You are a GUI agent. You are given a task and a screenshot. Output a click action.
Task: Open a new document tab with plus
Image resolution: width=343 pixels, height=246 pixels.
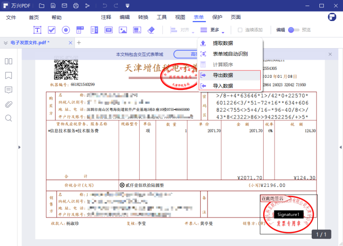(79, 43)
